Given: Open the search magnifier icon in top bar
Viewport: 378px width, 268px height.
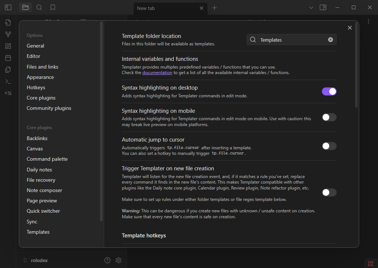Looking at the screenshot, I should point(39,7).
